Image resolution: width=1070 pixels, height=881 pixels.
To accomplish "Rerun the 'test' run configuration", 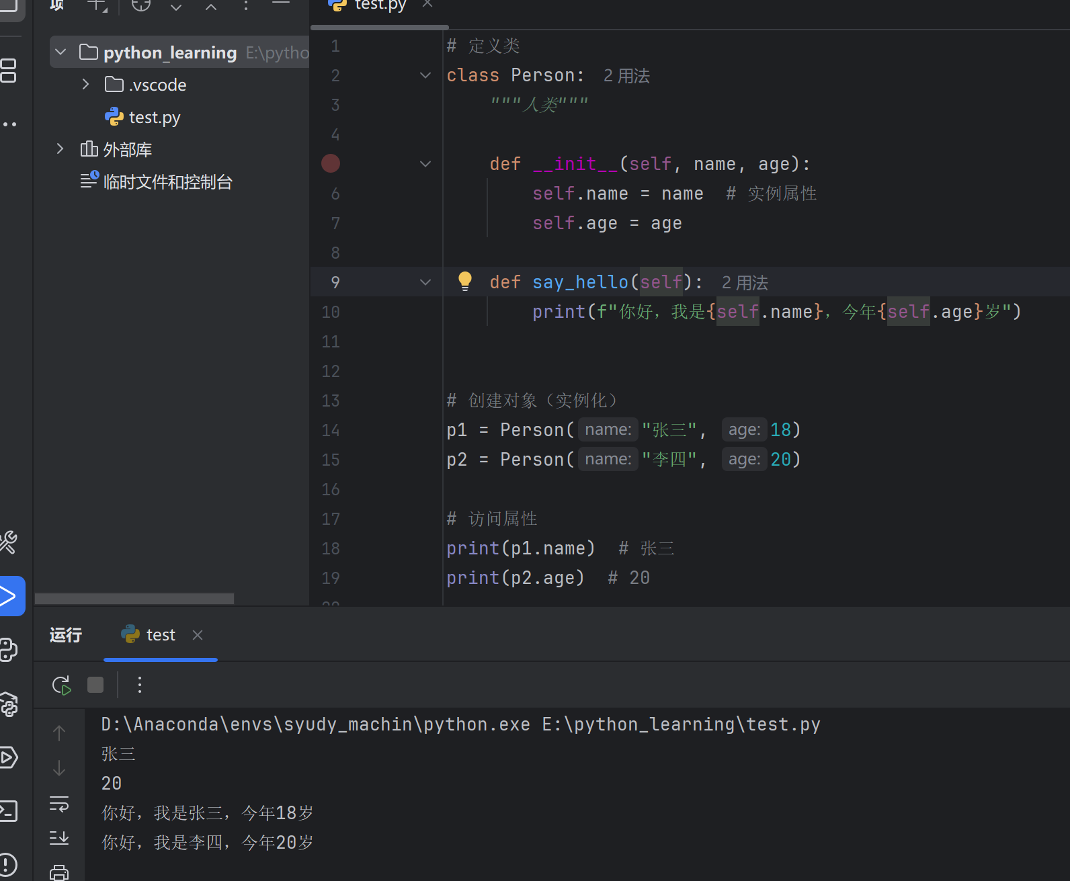I will point(61,685).
